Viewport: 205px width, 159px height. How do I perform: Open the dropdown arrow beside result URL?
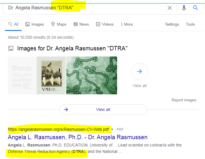point(112,129)
